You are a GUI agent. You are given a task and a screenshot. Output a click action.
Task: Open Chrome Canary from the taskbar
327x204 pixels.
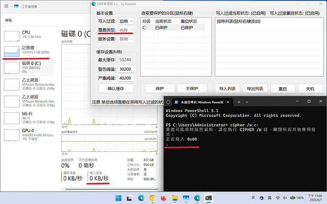coord(152,198)
